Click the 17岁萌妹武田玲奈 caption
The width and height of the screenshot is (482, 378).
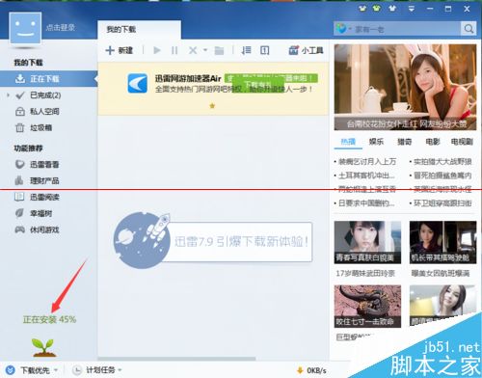click(x=365, y=273)
